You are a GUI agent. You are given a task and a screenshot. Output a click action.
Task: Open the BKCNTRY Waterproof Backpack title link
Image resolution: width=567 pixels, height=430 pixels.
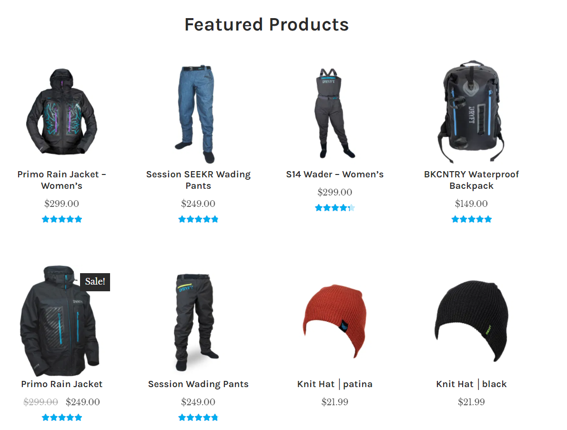pos(471,180)
